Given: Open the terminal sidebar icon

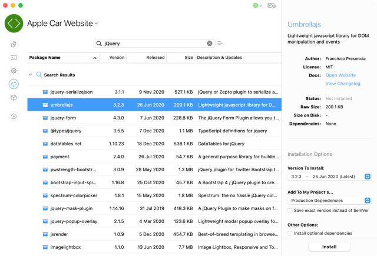Looking at the screenshot, I should (x=14, y=58).
